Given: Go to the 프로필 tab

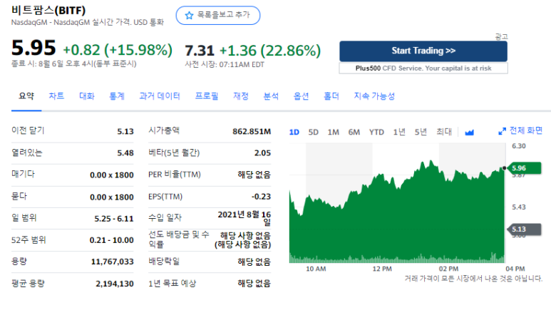Looking at the screenshot, I should coord(207,96).
